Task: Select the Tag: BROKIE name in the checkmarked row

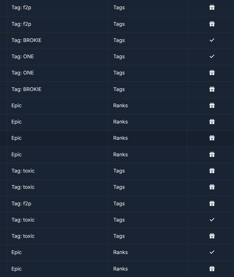Action: click(x=26, y=40)
